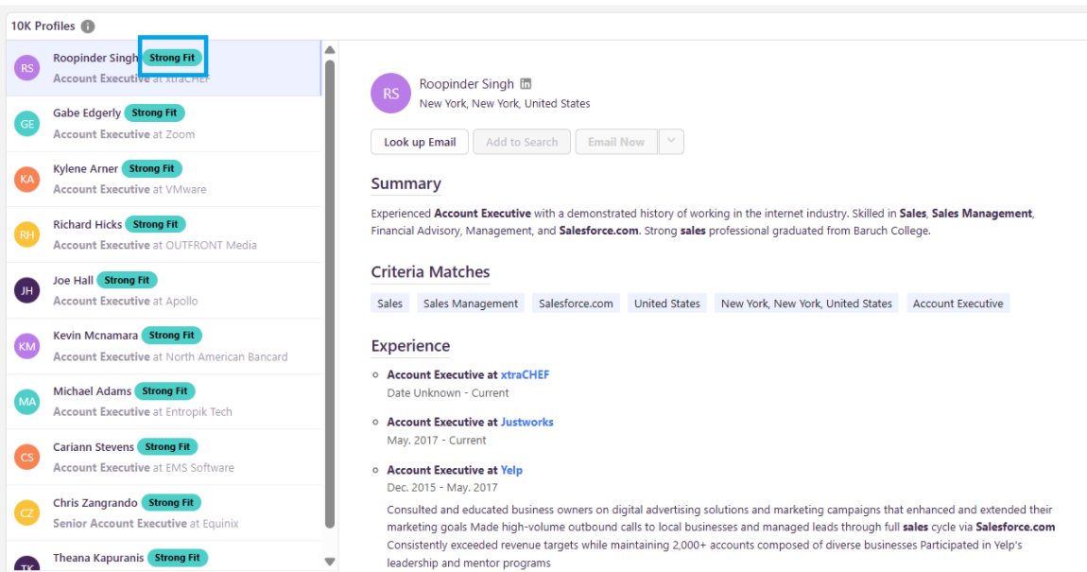Click the Salesforce.com criteria tag
Viewport: 1087px width, 572px height.
point(576,303)
